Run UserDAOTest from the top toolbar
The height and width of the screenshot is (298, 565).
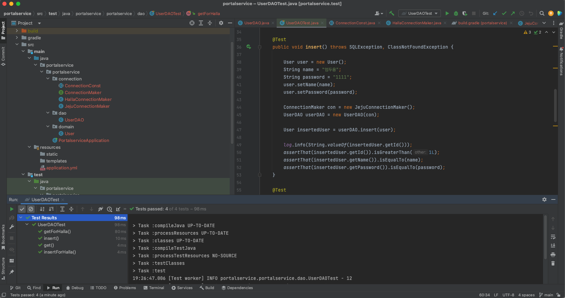[x=447, y=13]
